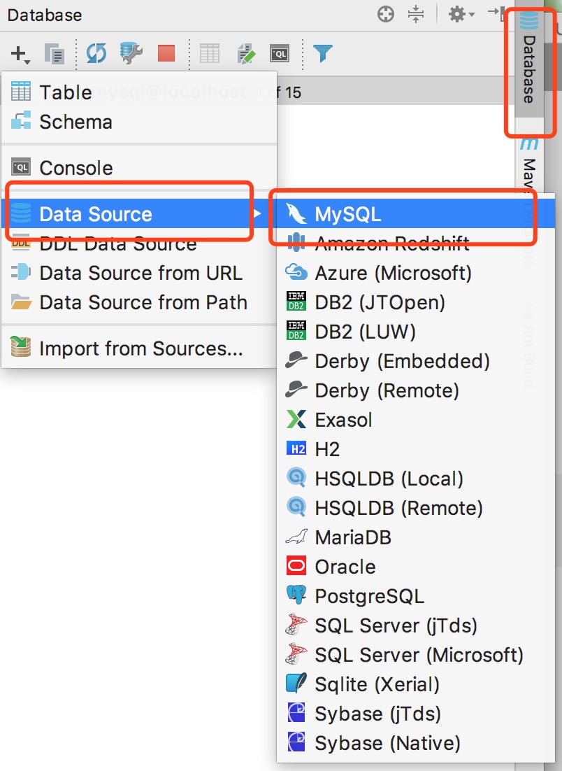
Task: Select PostgreSQL data source
Action: pyautogui.click(x=416, y=596)
